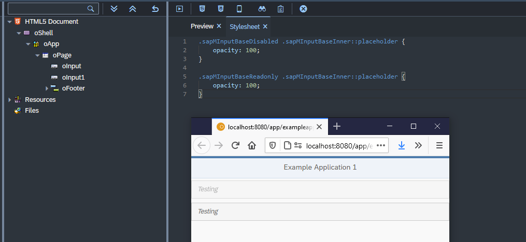Click the collapse all double-chevron up icon

point(132,9)
